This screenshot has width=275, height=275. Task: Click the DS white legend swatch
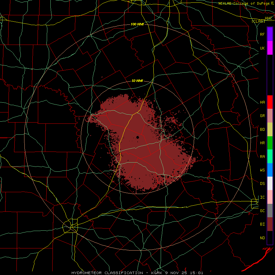click(x=270, y=183)
